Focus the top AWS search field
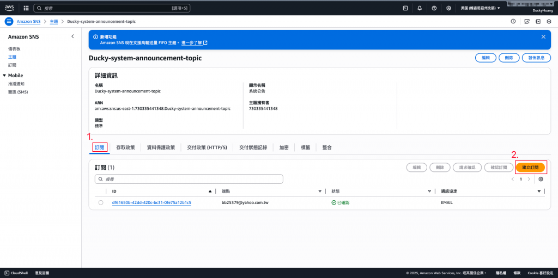 coord(112,8)
